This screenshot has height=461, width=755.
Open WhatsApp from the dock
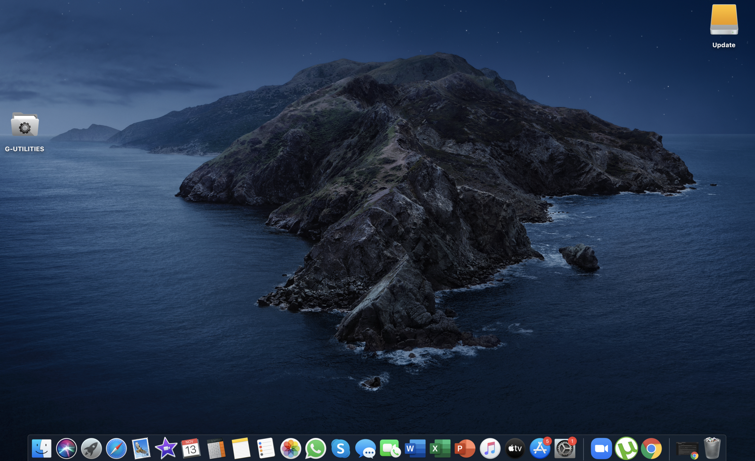(x=316, y=449)
